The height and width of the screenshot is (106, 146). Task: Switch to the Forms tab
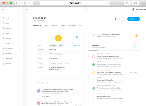coord(63,25)
